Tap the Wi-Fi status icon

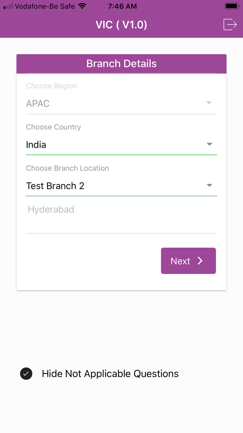[x=82, y=6]
